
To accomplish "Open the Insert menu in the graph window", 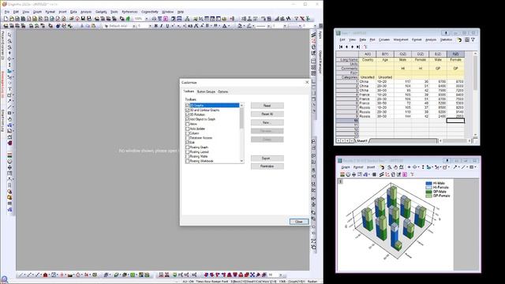I will [x=371, y=167].
